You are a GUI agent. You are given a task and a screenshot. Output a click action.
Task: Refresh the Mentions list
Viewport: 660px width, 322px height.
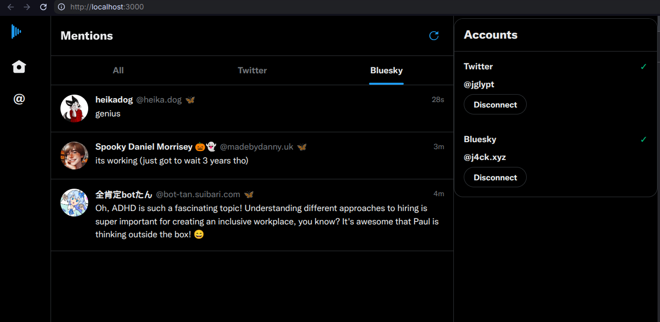pos(434,36)
